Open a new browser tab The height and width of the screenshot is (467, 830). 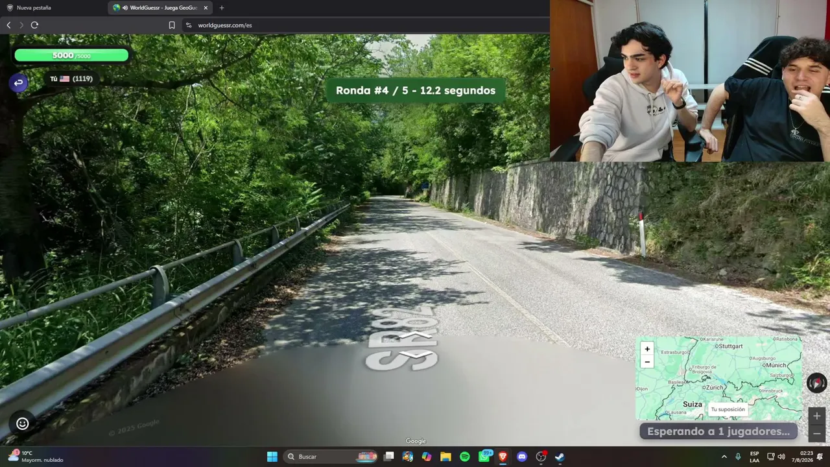pyautogui.click(x=222, y=8)
